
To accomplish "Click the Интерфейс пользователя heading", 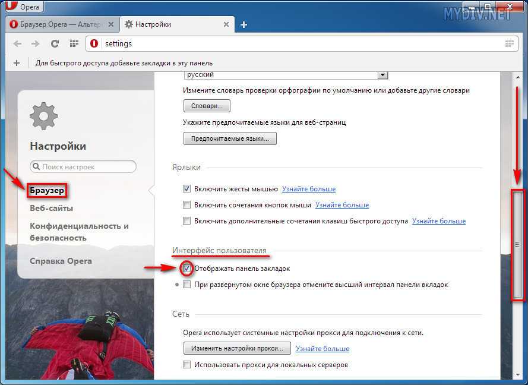I will click(x=219, y=250).
